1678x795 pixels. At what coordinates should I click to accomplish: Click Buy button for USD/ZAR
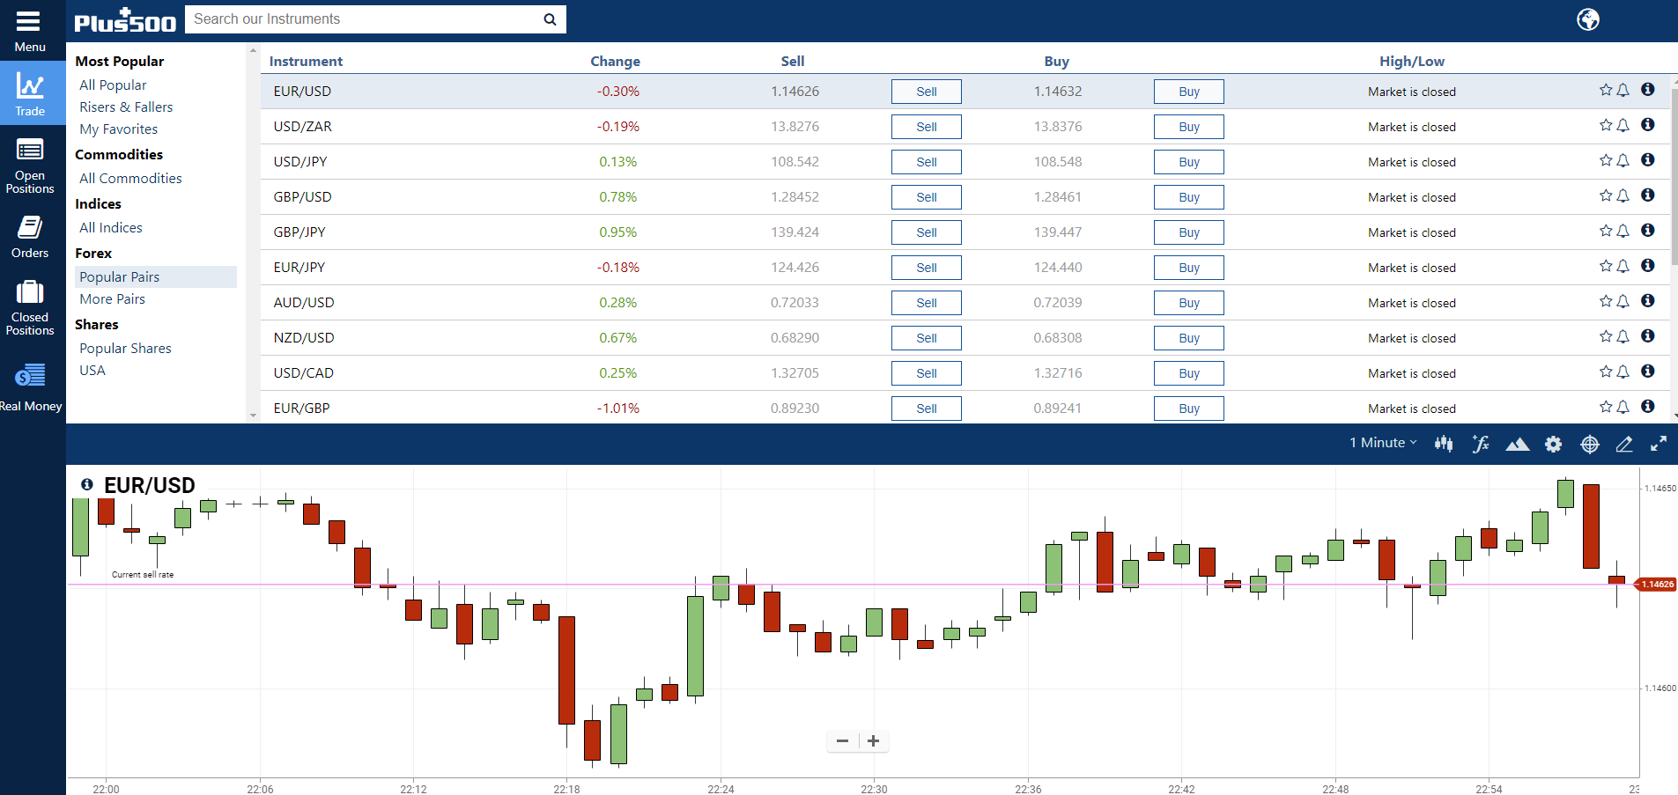pos(1188,127)
